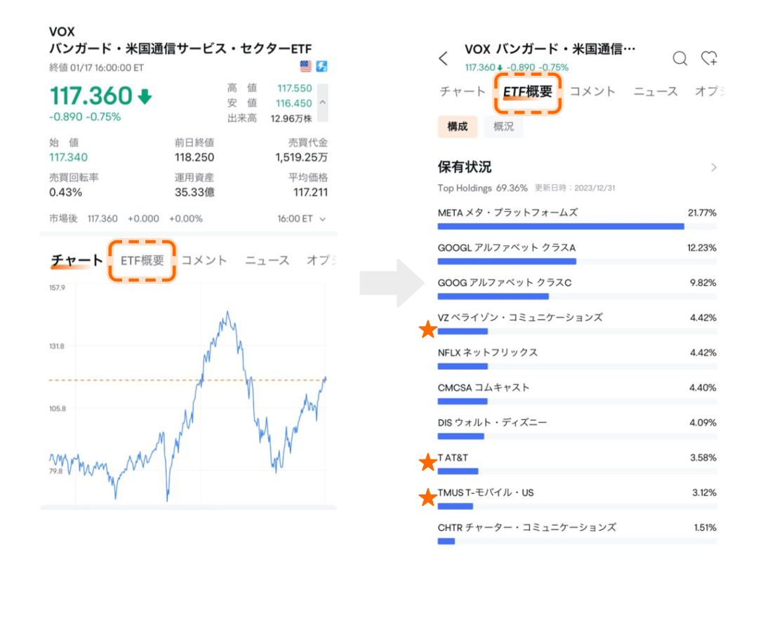The image size is (758, 627).
Task: Click GOOG 9.82% weight bar
Action: coord(493,296)
